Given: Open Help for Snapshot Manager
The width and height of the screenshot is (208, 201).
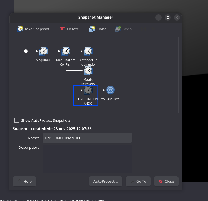Looking at the screenshot, I should [24, 181].
